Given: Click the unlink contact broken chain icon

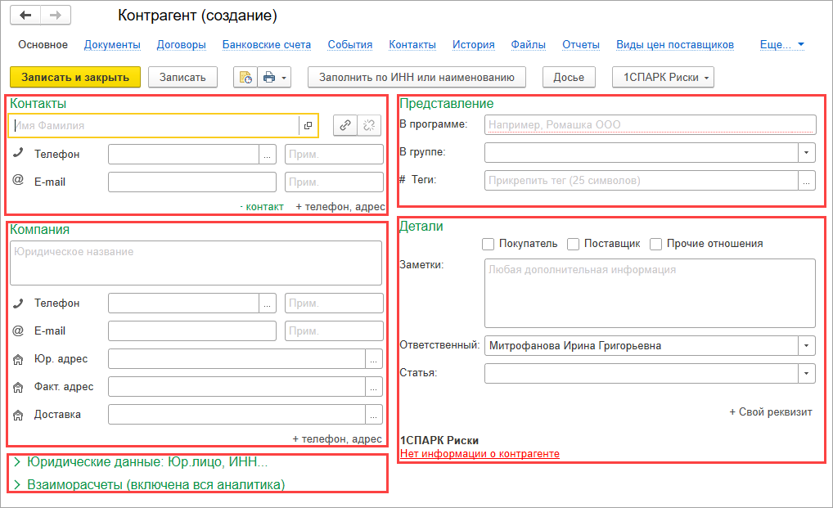Looking at the screenshot, I should click(369, 125).
